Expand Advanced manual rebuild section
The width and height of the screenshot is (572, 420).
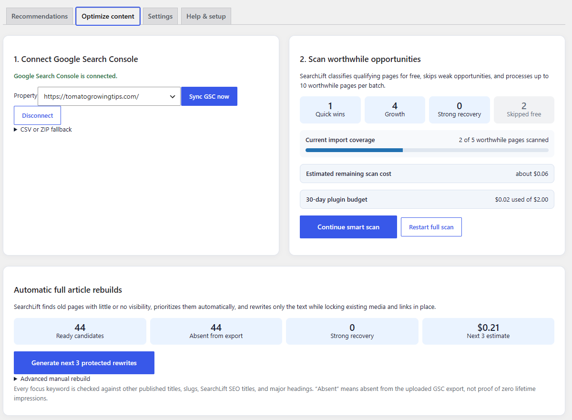pyautogui.click(x=52, y=379)
